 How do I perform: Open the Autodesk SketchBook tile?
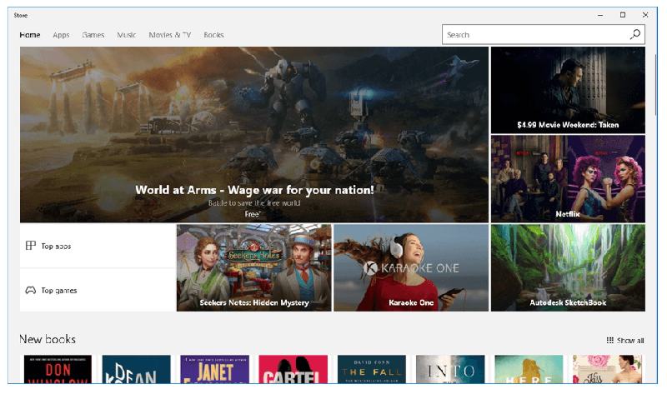tap(568, 267)
